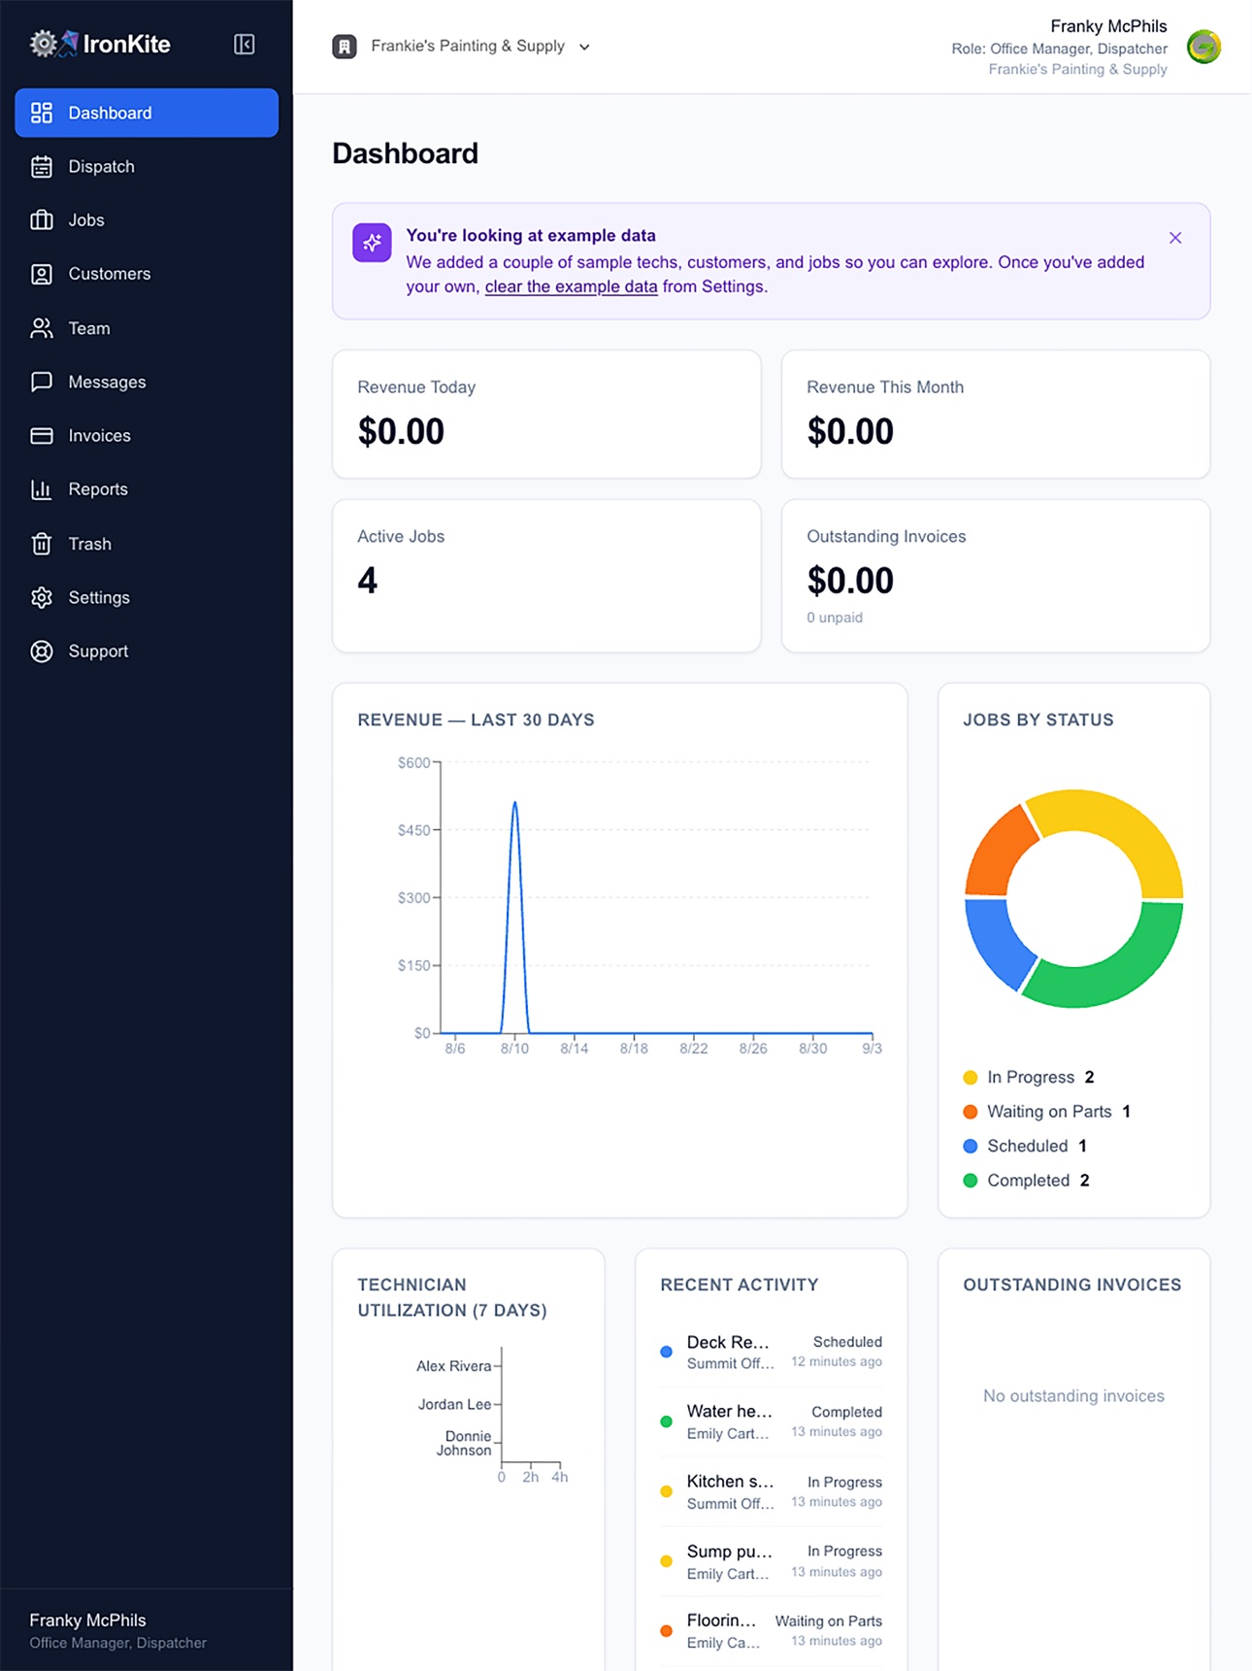Open the Revenue Today card
The image size is (1252, 1671).
coord(546,415)
